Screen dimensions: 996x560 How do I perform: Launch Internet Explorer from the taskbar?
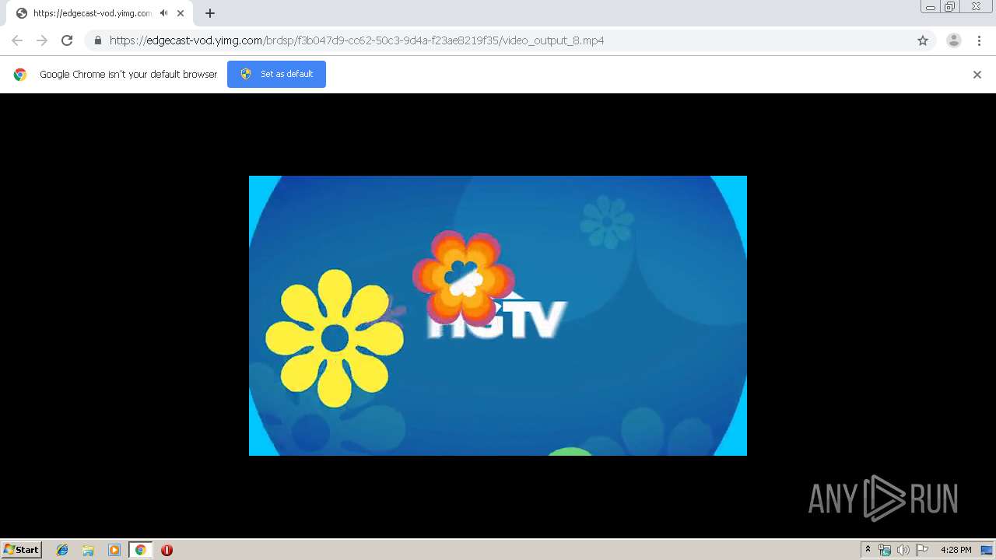click(x=62, y=550)
